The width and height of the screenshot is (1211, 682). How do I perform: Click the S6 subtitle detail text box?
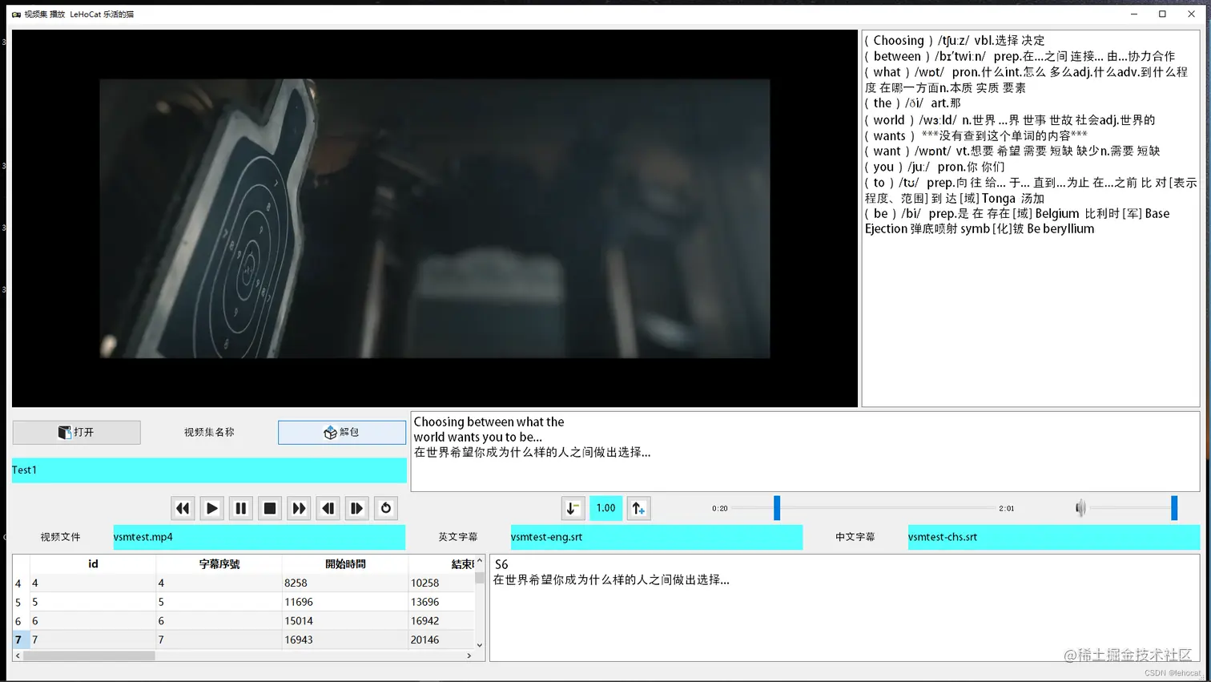[x=845, y=607]
